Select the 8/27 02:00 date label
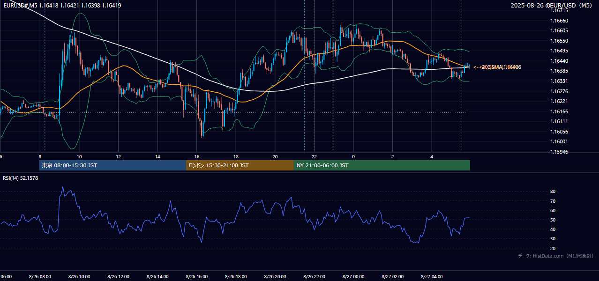Screen dimensions: 599x281 pyautogui.click(x=392, y=277)
